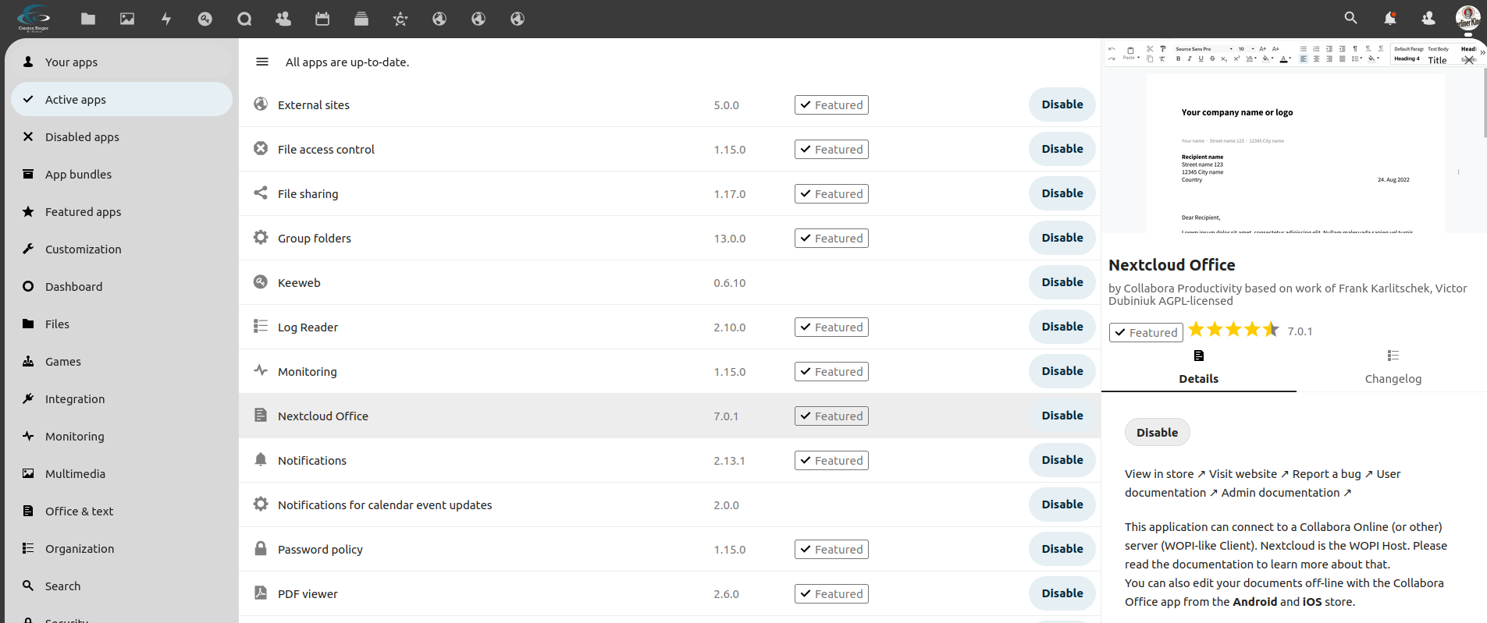Click the Group folders version 13.0.0

point(729,239)
